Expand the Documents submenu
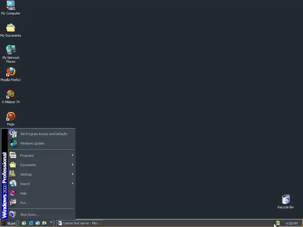This screenshot has width=303, height=227. (41, 165)
